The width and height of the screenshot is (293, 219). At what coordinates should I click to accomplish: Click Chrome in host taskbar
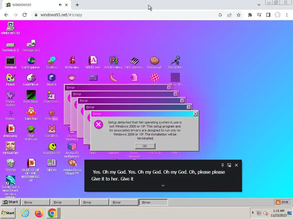(x=52, y=213)
